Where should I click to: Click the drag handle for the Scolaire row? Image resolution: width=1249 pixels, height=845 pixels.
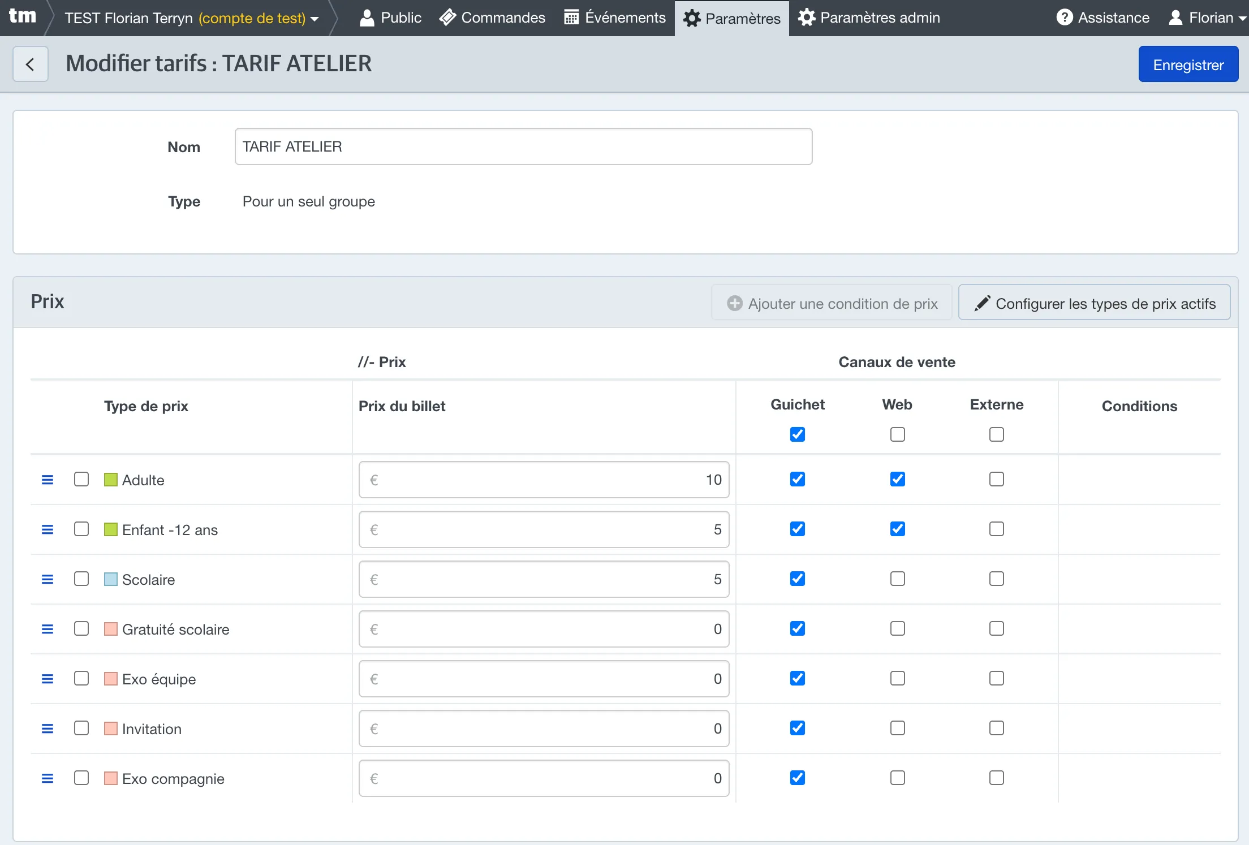point(48,579)
